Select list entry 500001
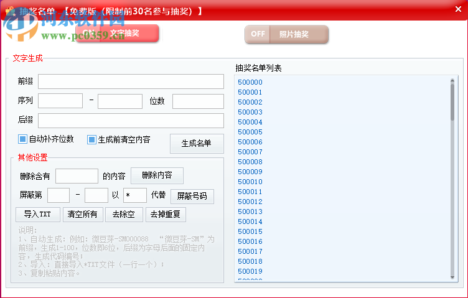The height and width of the screenshot is (298, 468). (250, 92)
